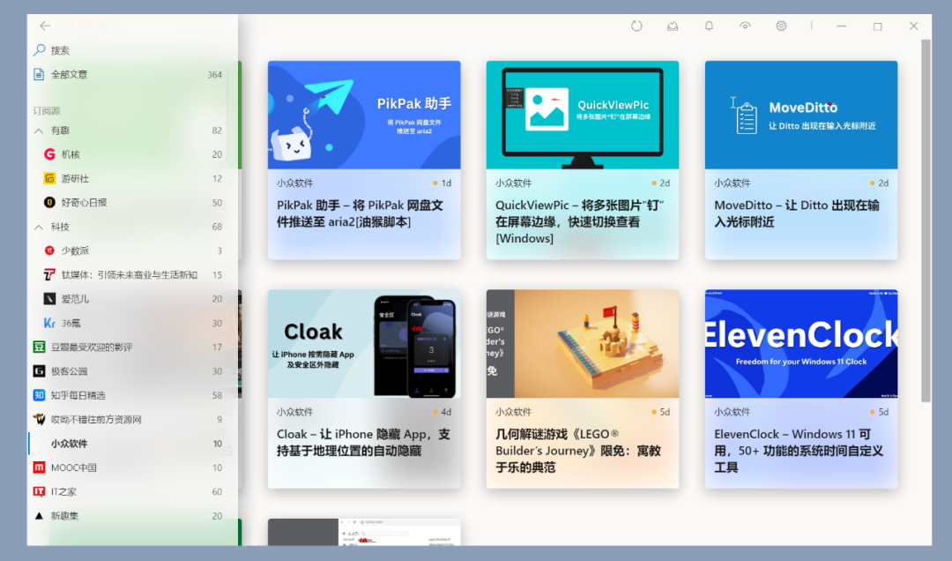Toggle the eye view icon

tap(745, 26)
